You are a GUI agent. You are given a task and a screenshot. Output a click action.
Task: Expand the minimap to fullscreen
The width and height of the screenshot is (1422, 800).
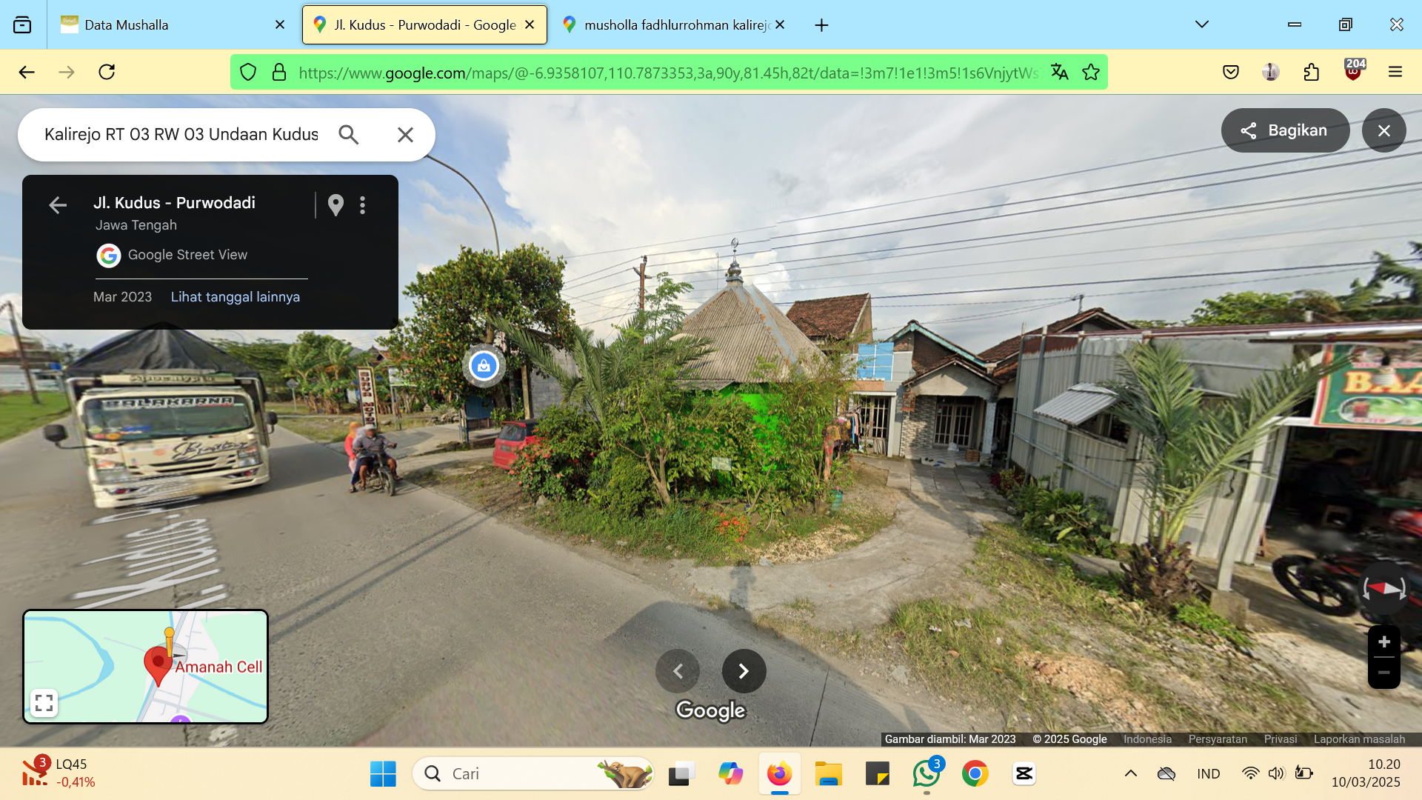point(44,702)
